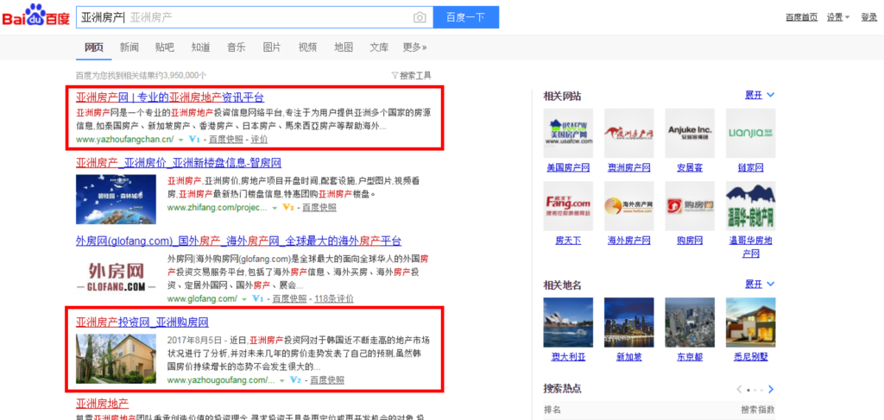Click the 安居客 text link
Screen dimensions: 884x420
click(x=690, y=168)
